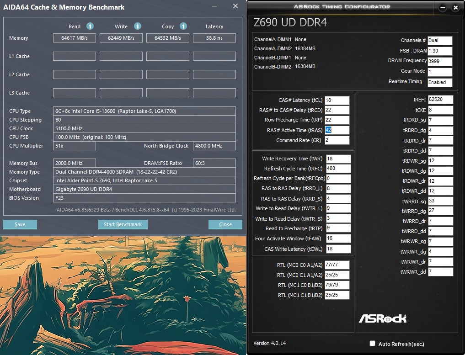
Task: Click the highlighted tRAS value 42
Action: [x=328, y=130]
